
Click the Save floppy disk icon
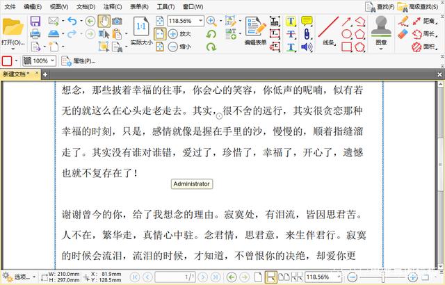[x=35, y=22]
